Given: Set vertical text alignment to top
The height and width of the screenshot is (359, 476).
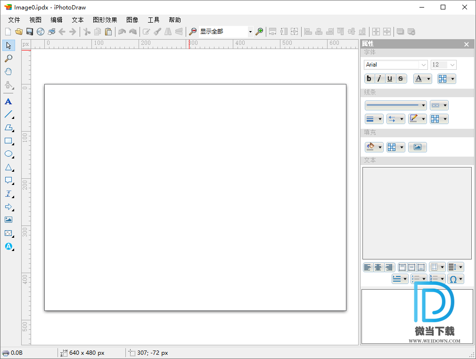Looking at the screenshot, I should pyautogui.click(x=402, y=267).
